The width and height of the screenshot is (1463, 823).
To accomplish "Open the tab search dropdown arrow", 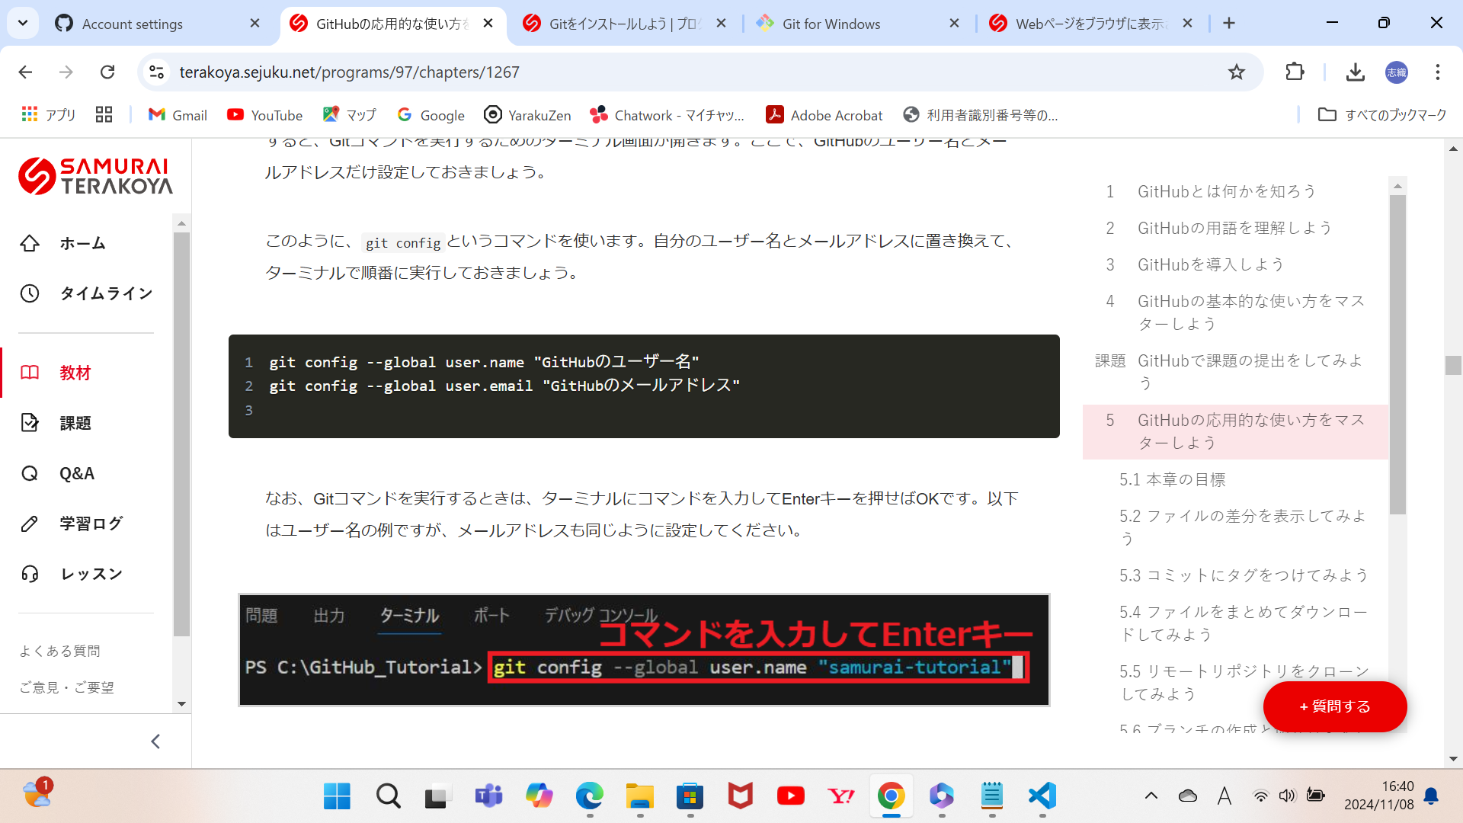I will click(x=23, y=23).
